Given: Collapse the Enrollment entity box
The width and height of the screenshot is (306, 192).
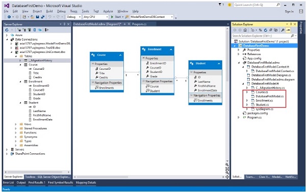Looking at the screenshot, I should pos(171,49).
